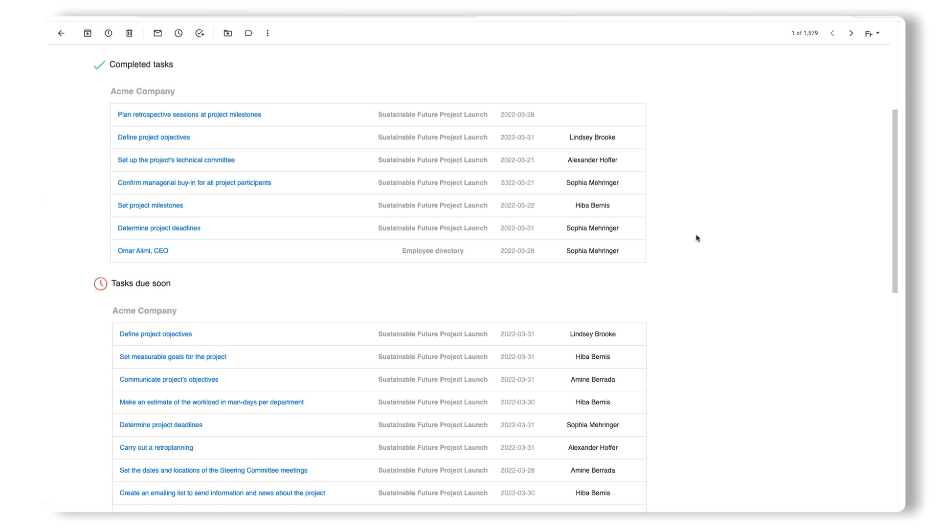Click Acme Company heading under Completed tasks
This screenshot has width=939, height=528.
tap(142, 91)
